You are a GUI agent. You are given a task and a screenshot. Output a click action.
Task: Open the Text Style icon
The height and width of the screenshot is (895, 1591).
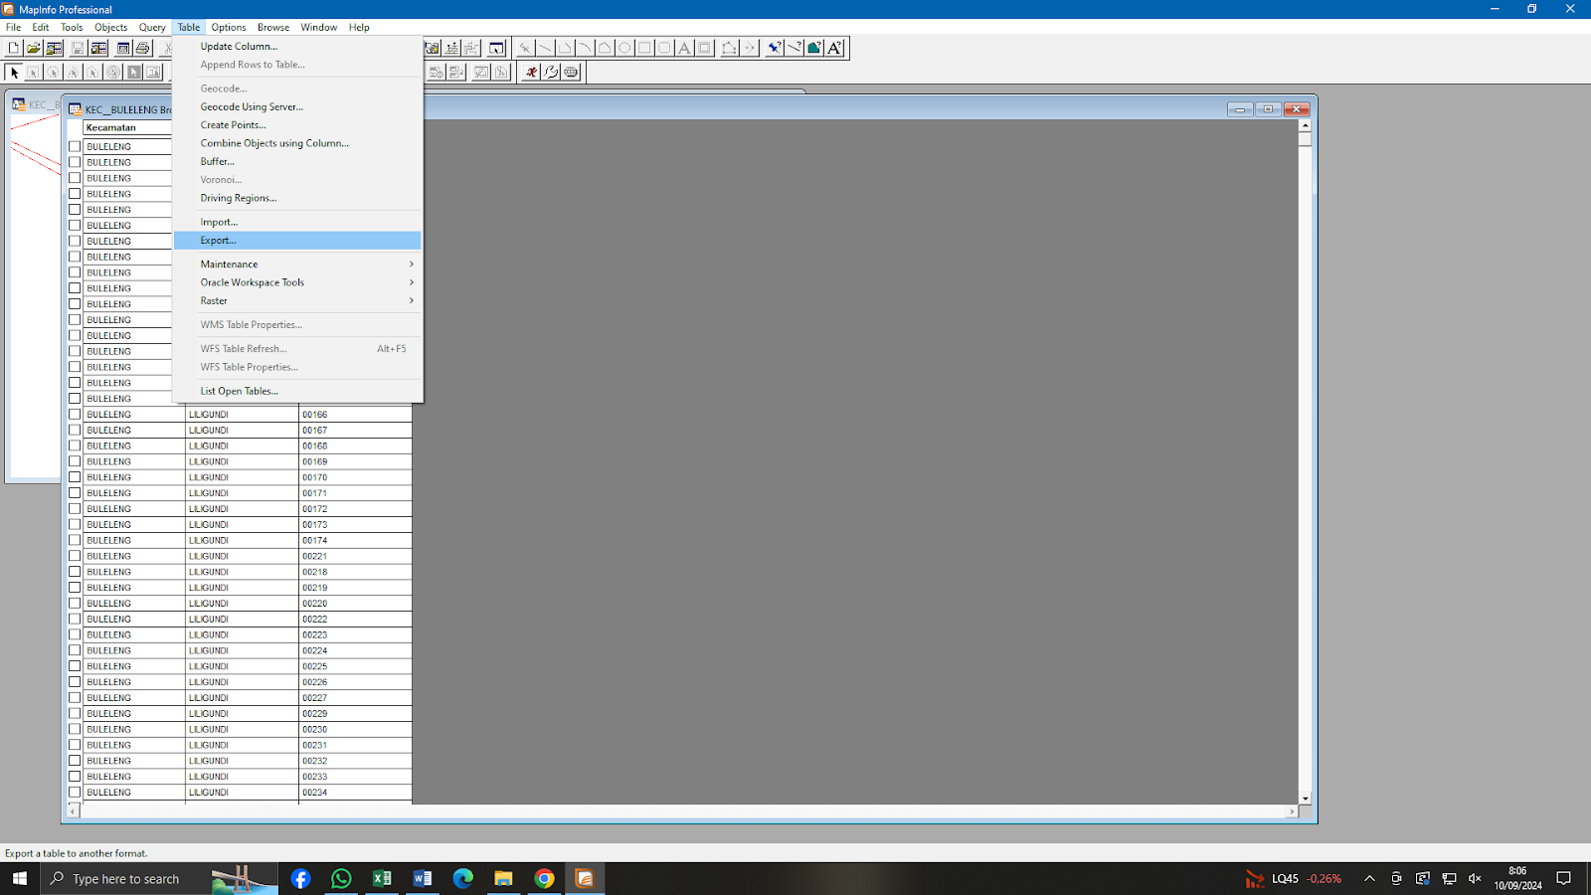click(834, 48)
